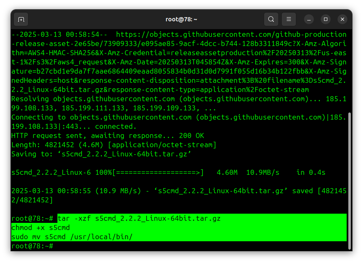
Task: Minimize the terminal window
Action: [x=309, y=19]
